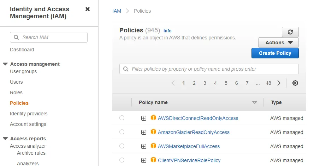Click current page 1 in pagination
This screenshot has width=314, height=166.
tap(183, 83)
